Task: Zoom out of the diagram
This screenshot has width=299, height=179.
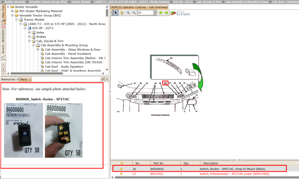Action: coord(134,13)
